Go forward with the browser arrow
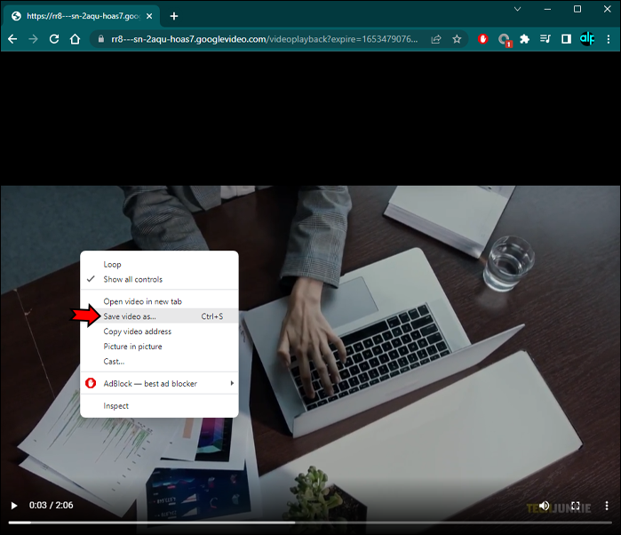Screen dimensions: 621x535 (34, 39)
